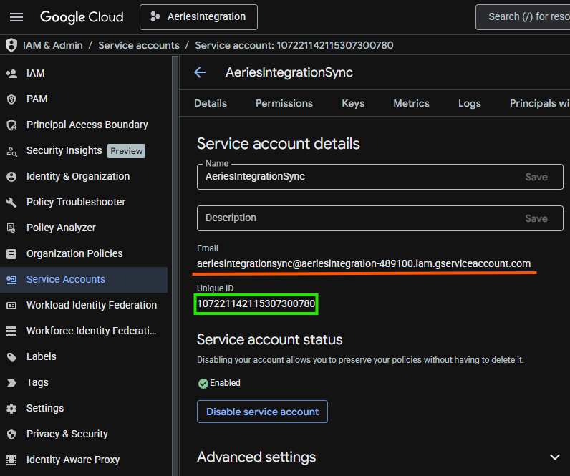Save the service account Name
570x476 pixels.
click(536, 178)
